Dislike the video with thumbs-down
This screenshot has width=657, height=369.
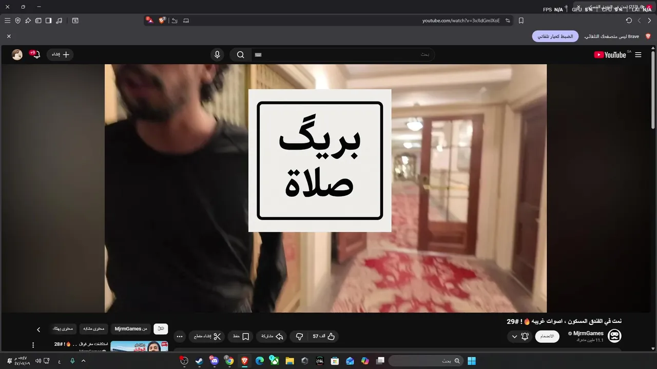click(x=299, y=336)
